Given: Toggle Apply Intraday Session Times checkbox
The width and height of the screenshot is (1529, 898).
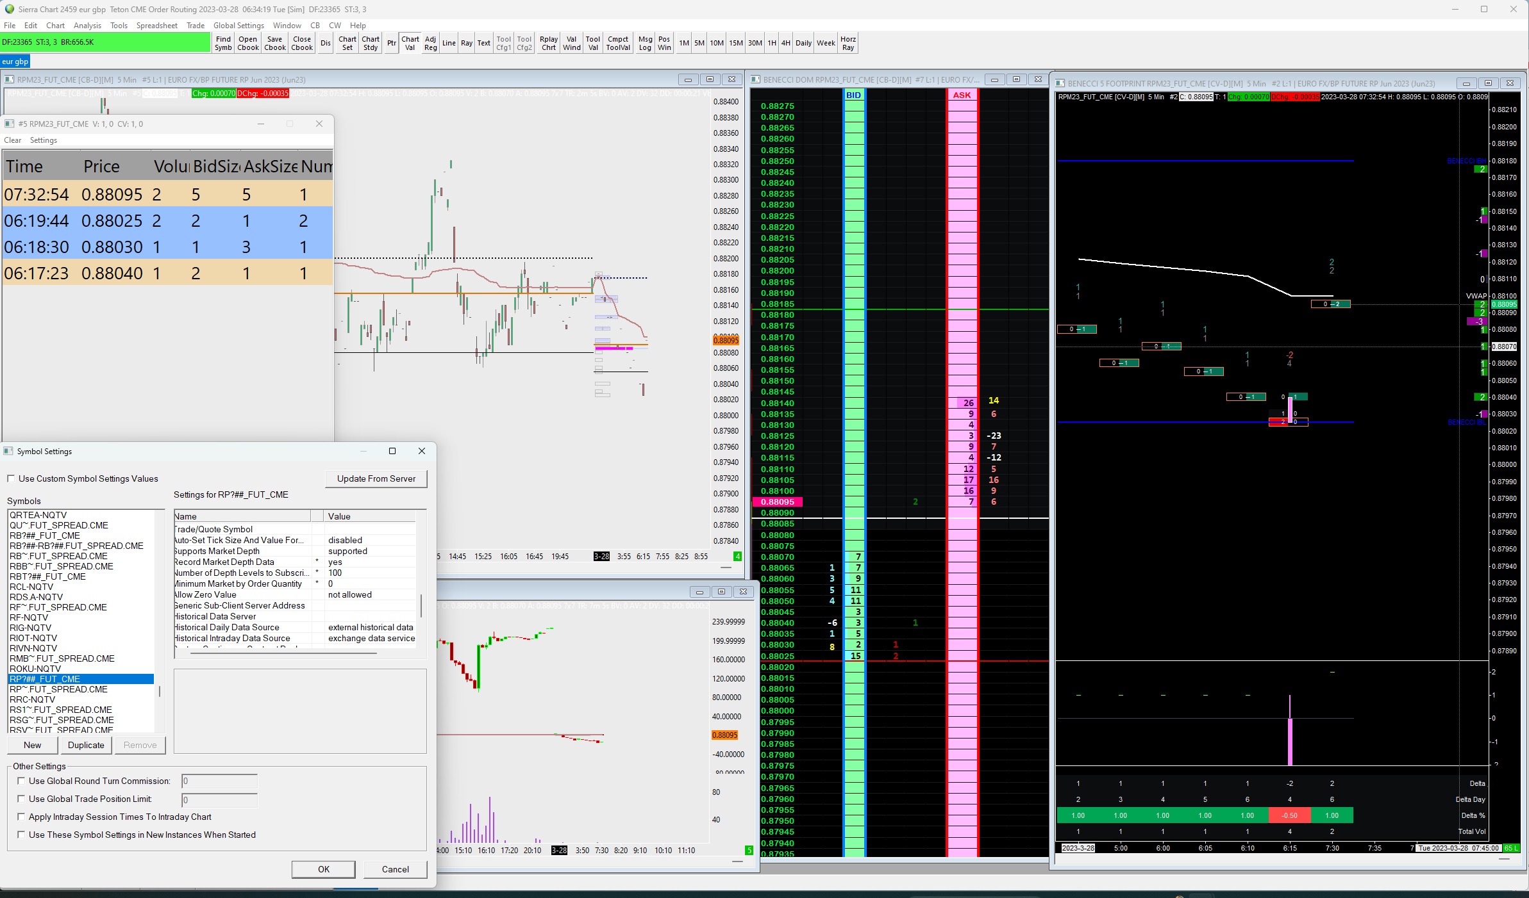Looking at the screenshot, I should (21, 817).
